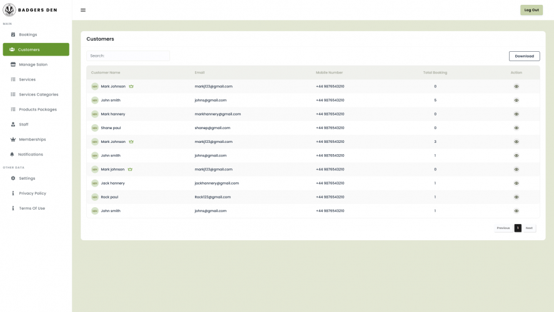Click email shanep@gmail.com
The image size is (554, 312).
[213, 128]
